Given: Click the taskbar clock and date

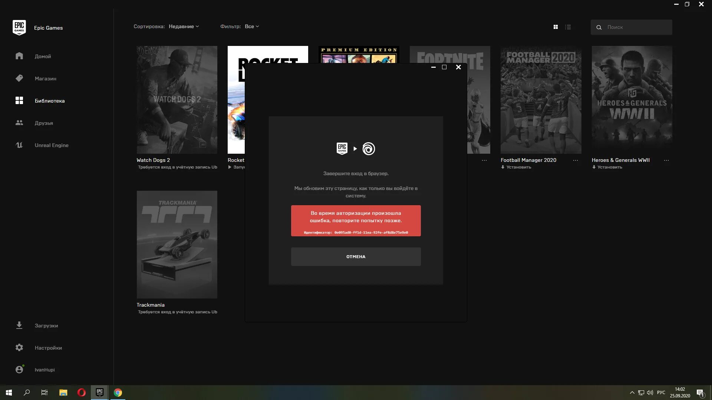Looking at the screenshot, I should click(x=680, y=393).
